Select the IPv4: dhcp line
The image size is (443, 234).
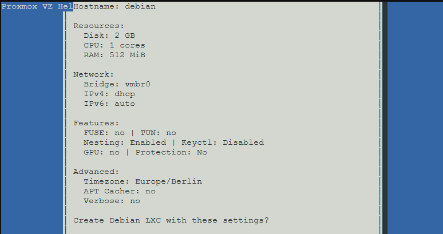click(x=109, y=94)
